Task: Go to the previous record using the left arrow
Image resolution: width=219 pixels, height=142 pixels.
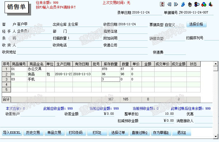Action: (x=169, y=4)
